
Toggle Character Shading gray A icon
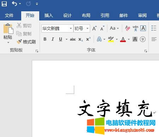click(135, 39)
